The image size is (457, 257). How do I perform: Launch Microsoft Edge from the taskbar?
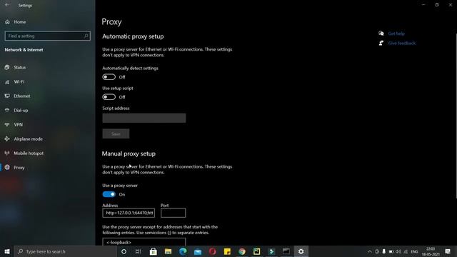pos(183,251)
